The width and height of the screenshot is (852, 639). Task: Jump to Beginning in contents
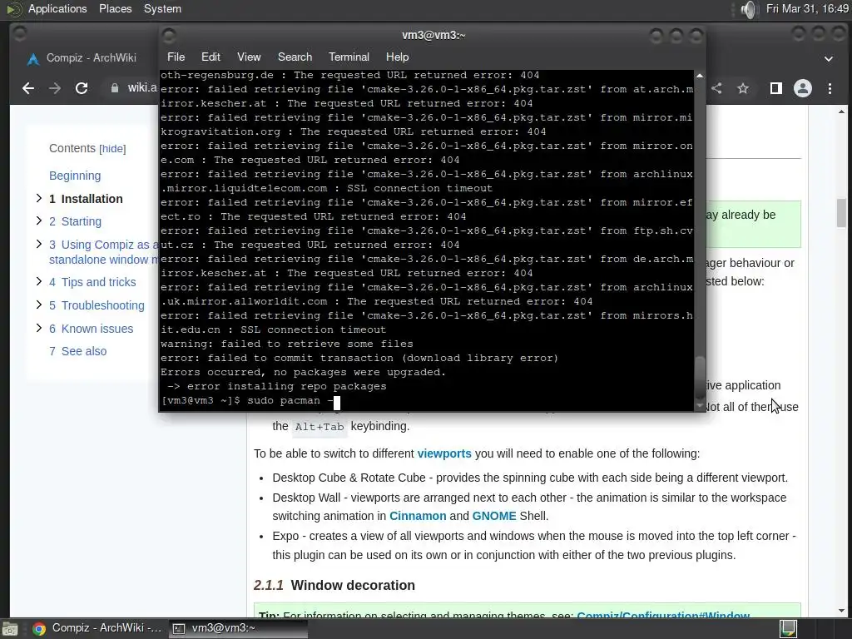pyautogui.click(x=75, y=176)
